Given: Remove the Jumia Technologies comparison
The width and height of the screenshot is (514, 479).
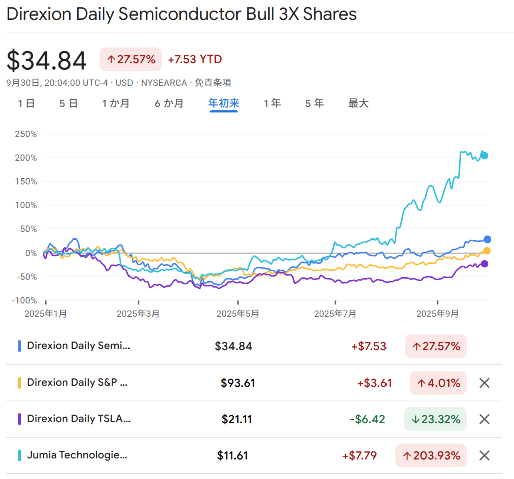Looking at the screenshot, I should pyautogui.click(x=484, y=456).
